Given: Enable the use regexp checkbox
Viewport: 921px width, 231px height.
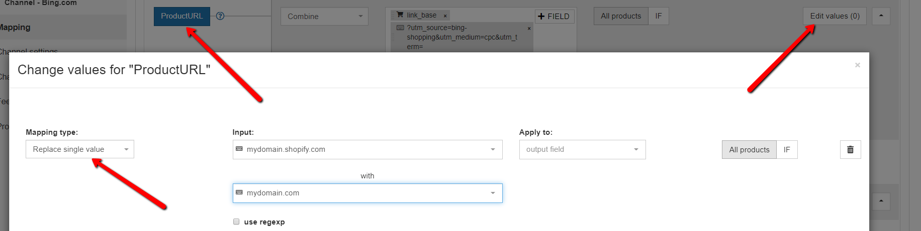Looking at the screenshot, I should (x=236, y=221).
